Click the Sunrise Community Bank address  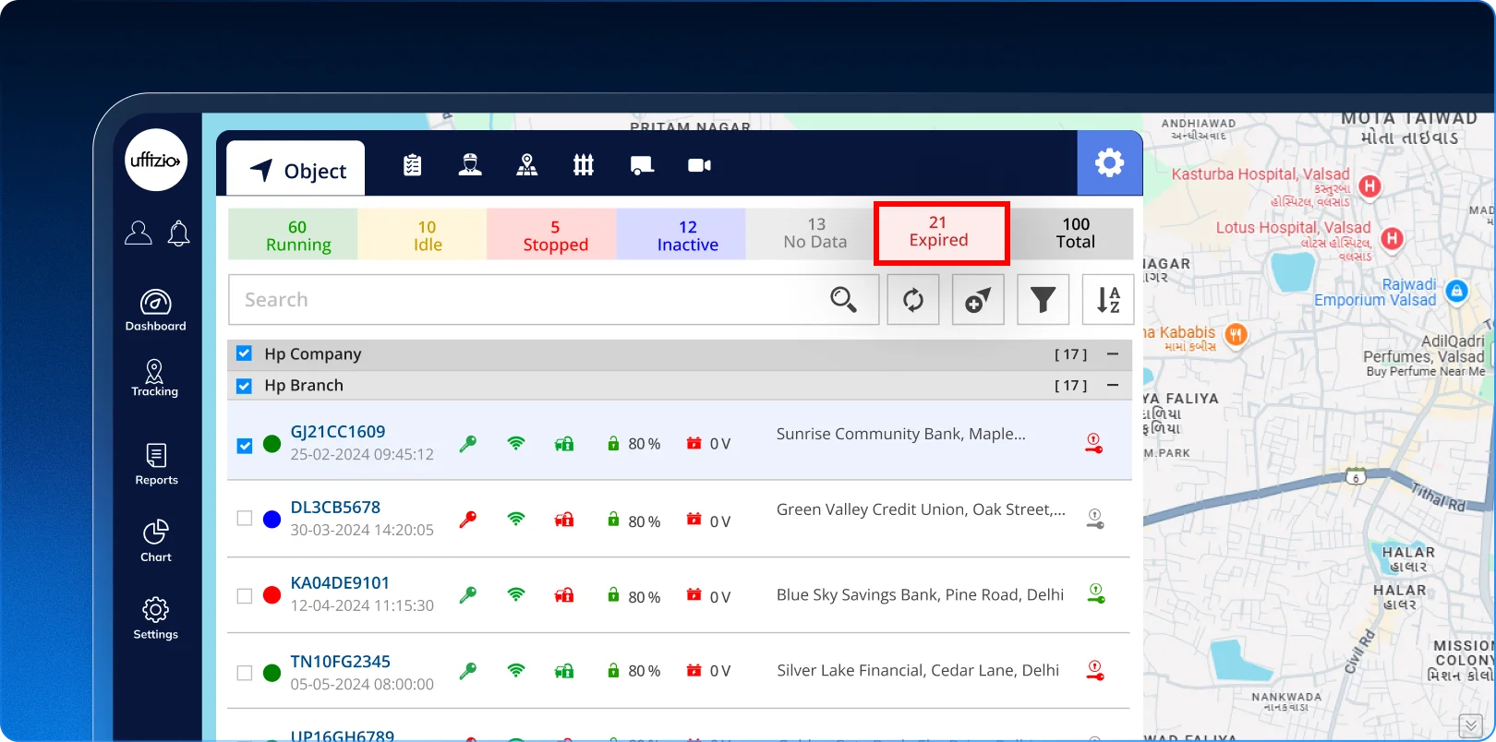[x=900, y=434]
